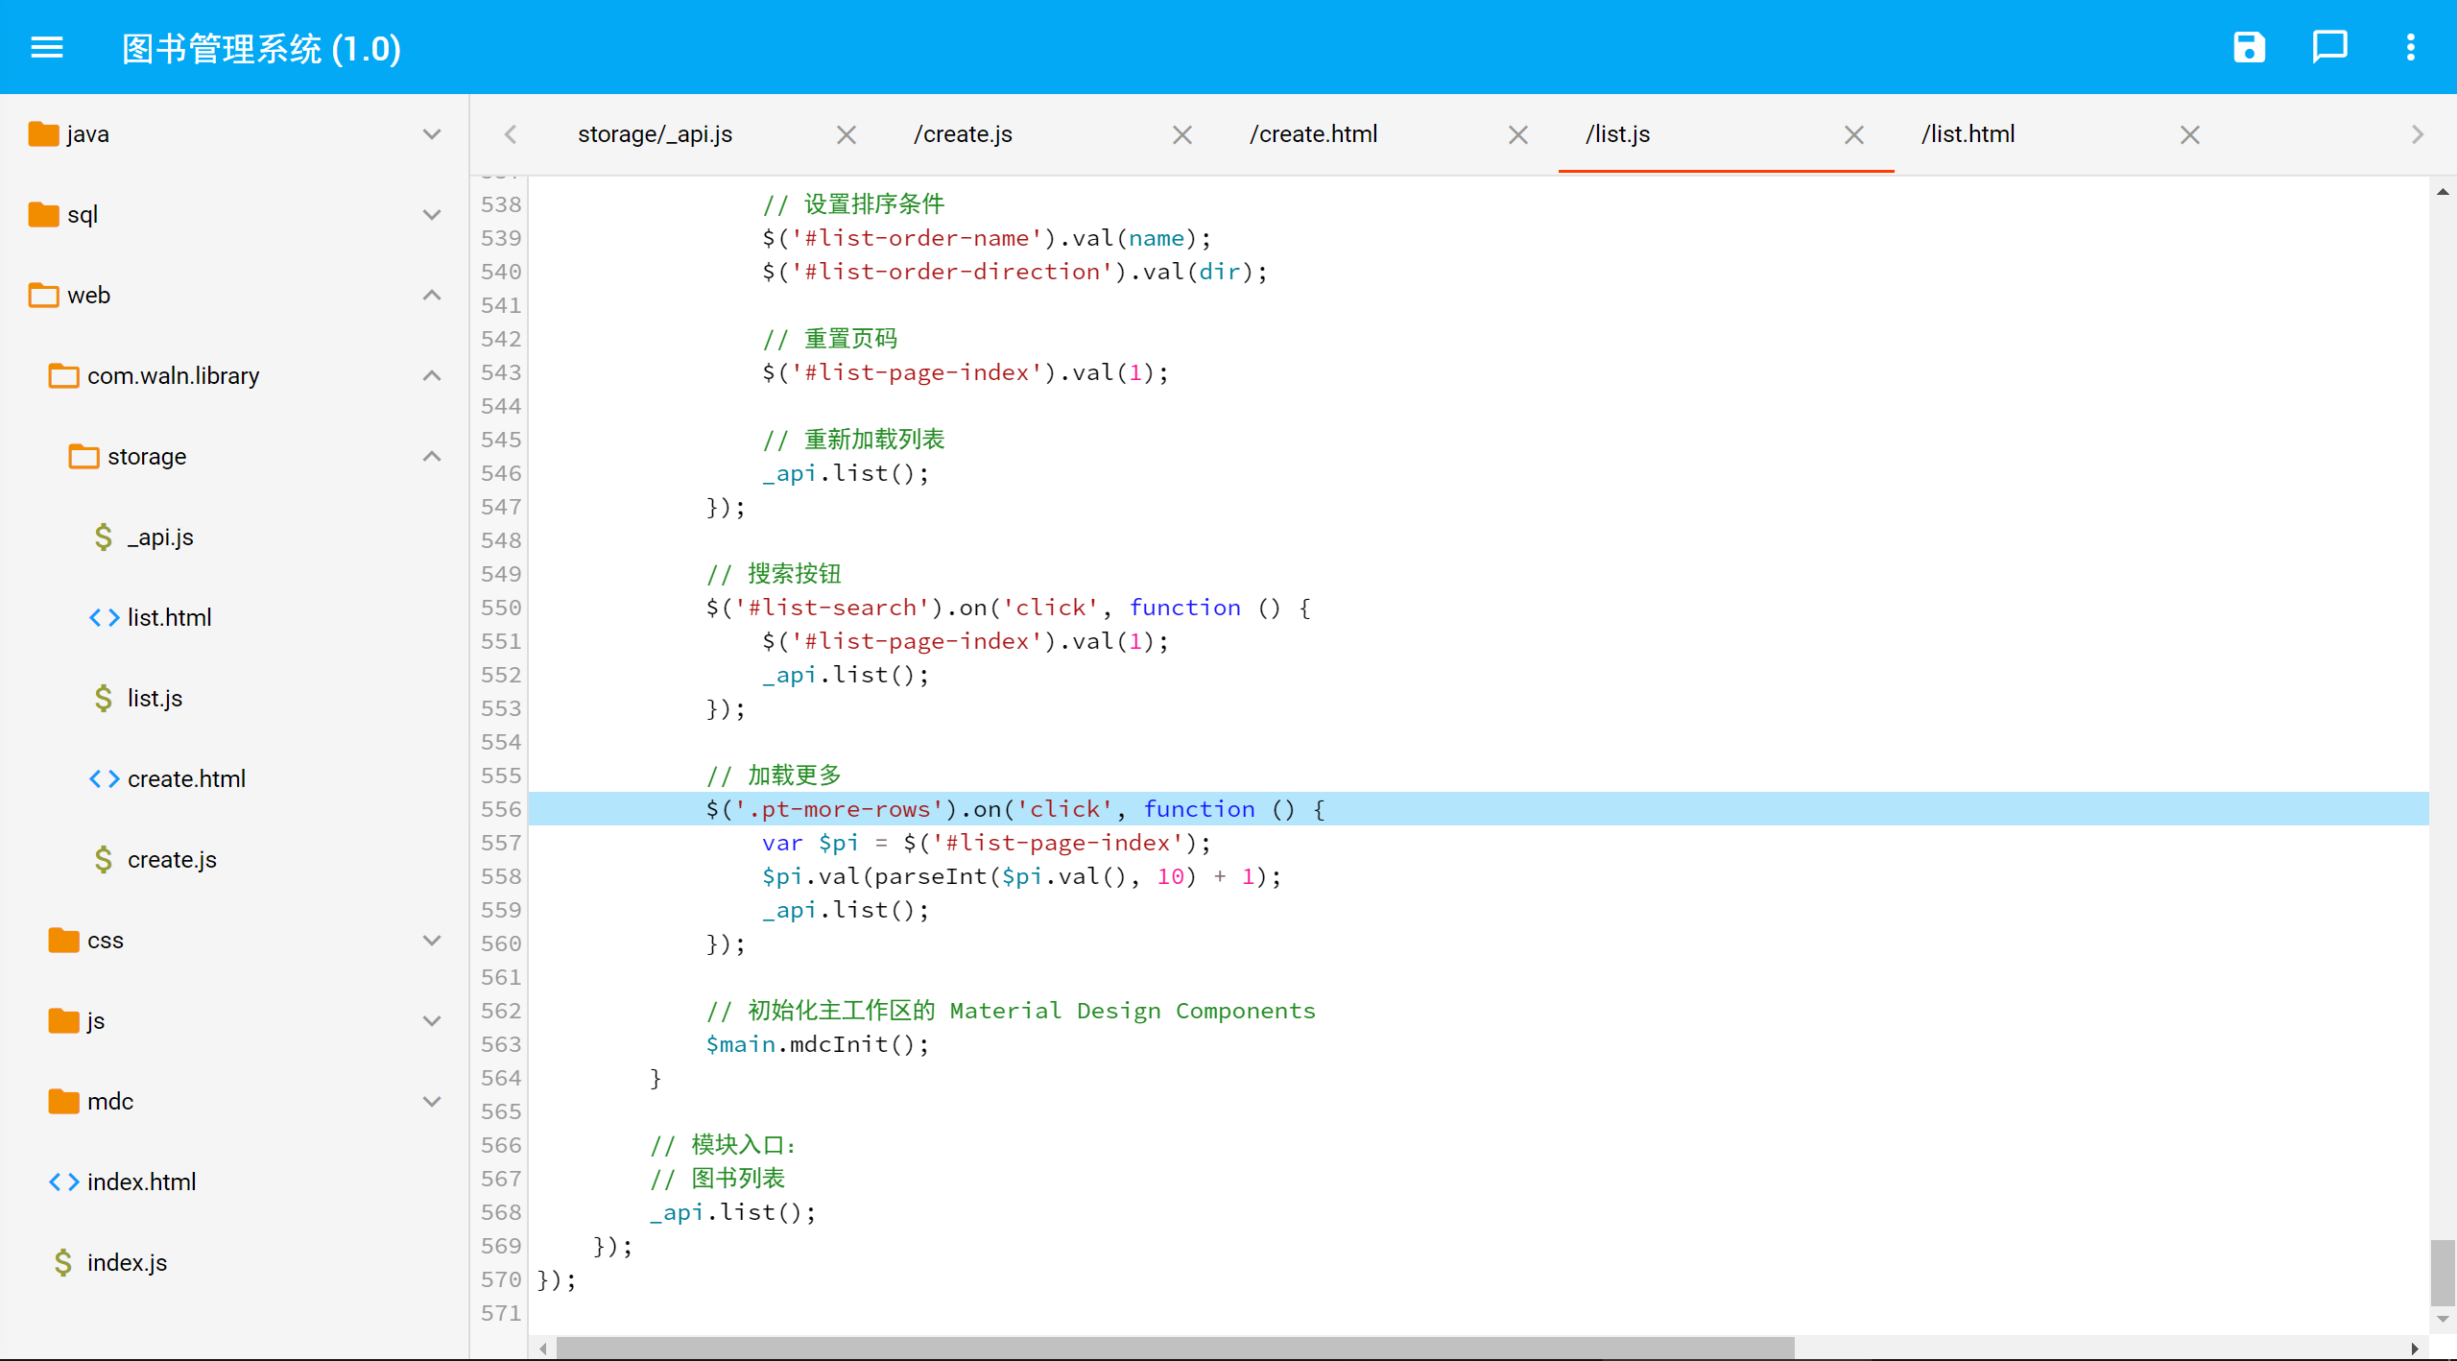The height and width of the screenshot is (1361, 2457).
Task: Open index.js in the file tree
Action: [x=127, y=1263]
